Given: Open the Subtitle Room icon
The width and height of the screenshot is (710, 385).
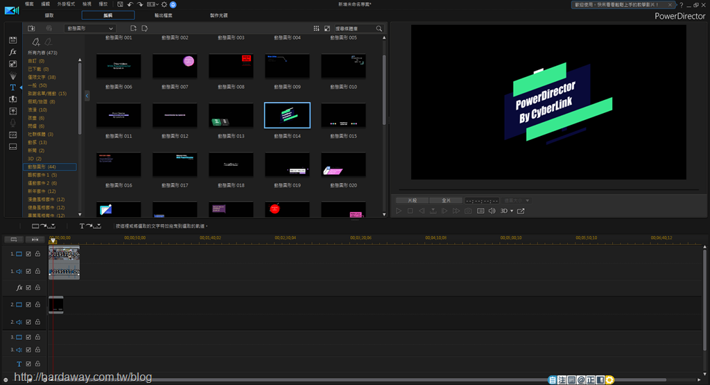Looking at the screenshot, I should click(12, 146).
